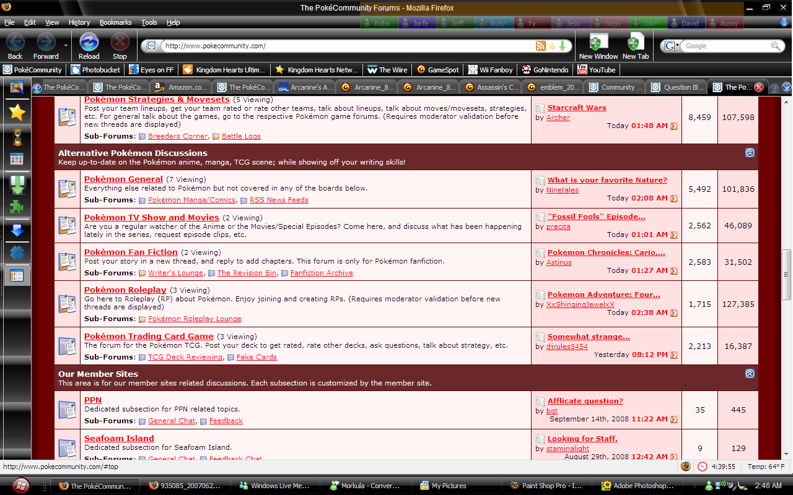Open the Photobucket bookmark
The image size is (793, 495).
97,70
